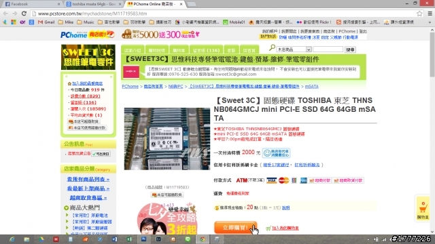Open the Music bookmarks folder
Image resolution: width=435 pixels, height=244 pixels.
86,22
